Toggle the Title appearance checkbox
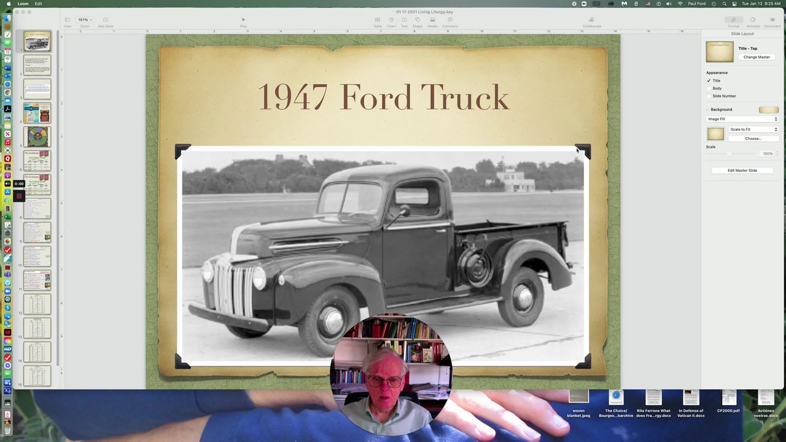Viewport: 786px width, 442px height. tap(709, 80)
